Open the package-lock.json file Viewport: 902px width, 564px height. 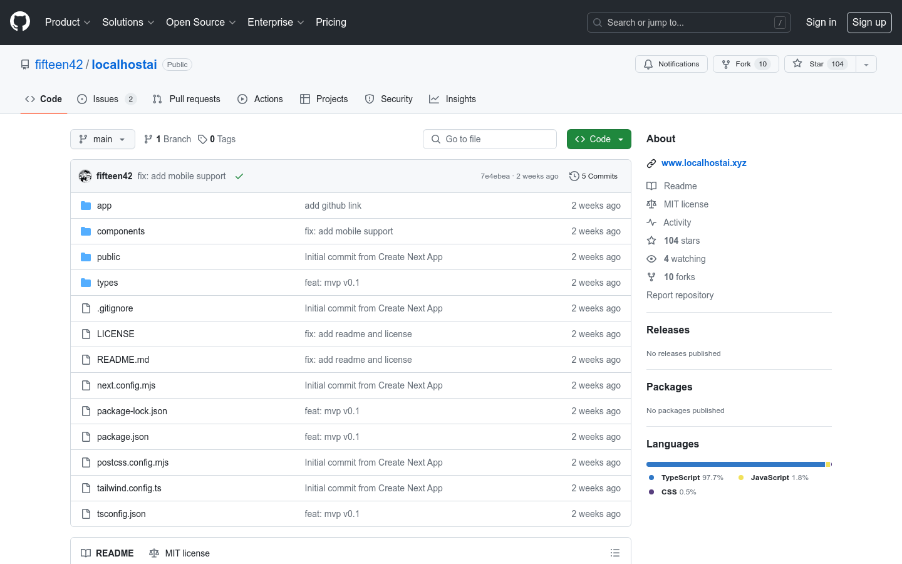tap(132, 411)
